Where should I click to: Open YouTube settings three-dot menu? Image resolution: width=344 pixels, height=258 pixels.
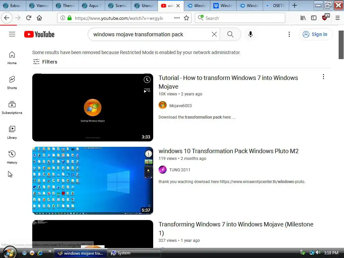(289, 34)
